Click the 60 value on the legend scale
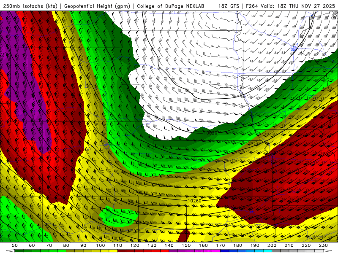 (32, 245)
